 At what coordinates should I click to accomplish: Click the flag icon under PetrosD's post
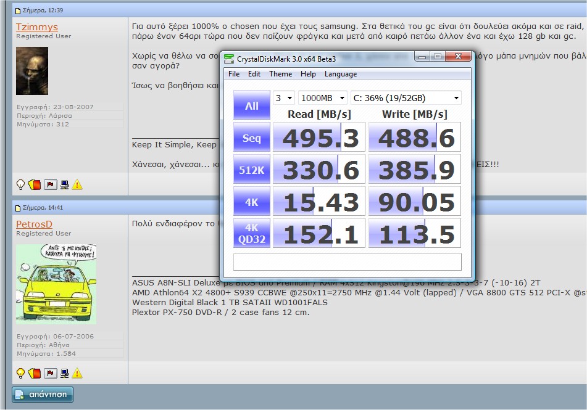pyautogui.click(x=50, y=373)
